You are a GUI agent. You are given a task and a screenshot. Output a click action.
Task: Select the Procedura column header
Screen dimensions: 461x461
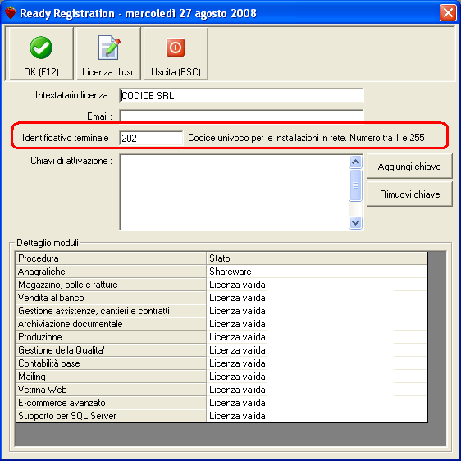pyautogui.click(x=111, y=258)
